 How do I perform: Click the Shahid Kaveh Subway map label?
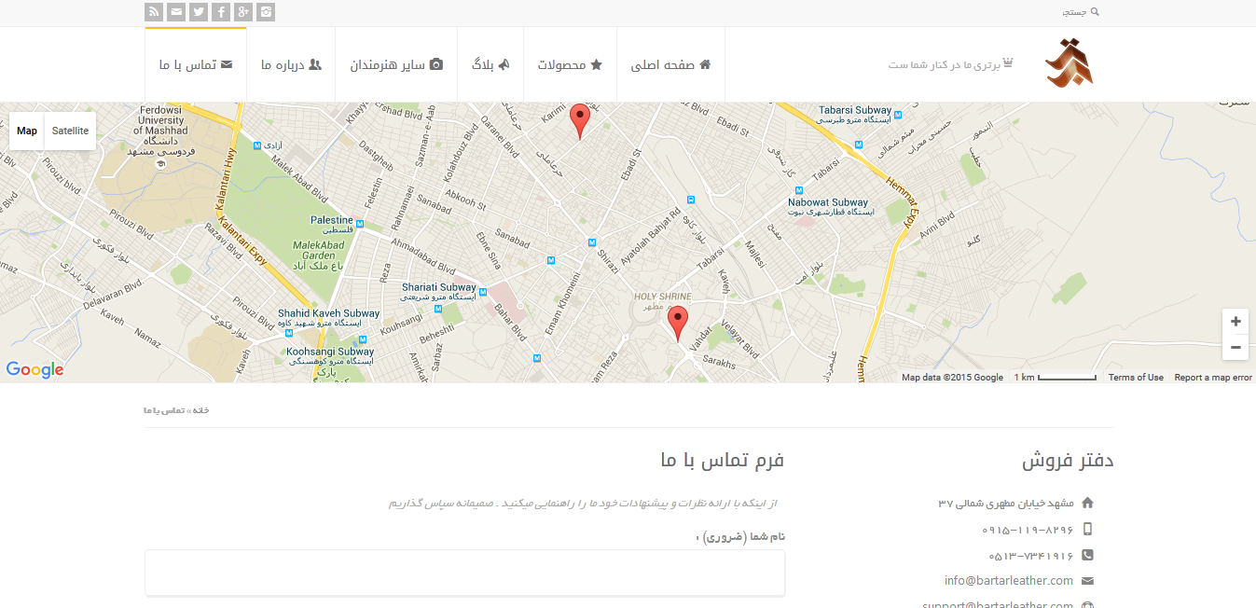329,318
